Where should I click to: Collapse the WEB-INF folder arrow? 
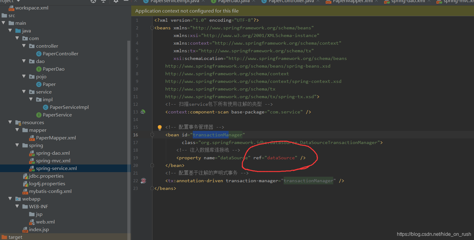(17, 206)
